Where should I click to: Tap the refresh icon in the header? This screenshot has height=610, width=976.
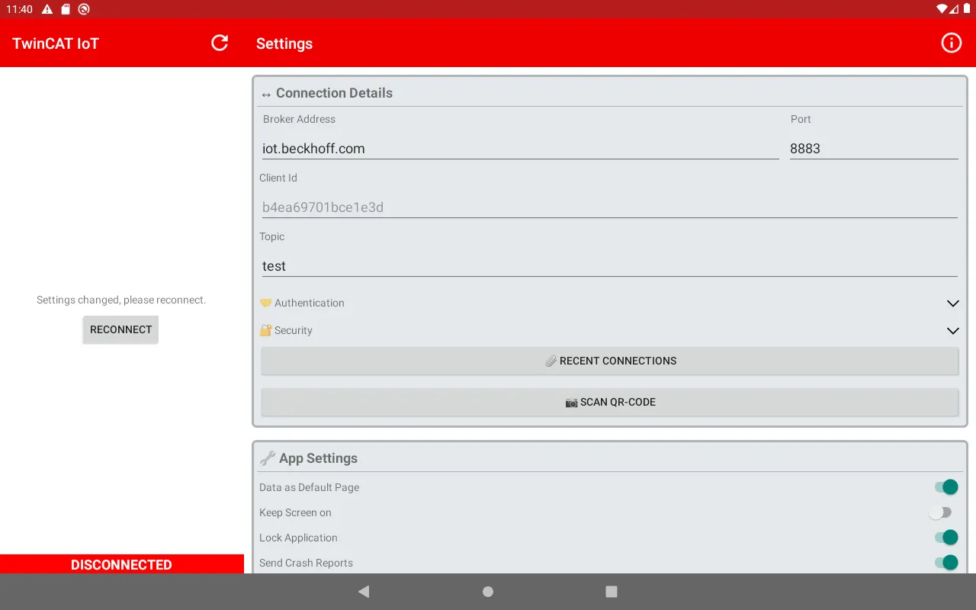220,43
